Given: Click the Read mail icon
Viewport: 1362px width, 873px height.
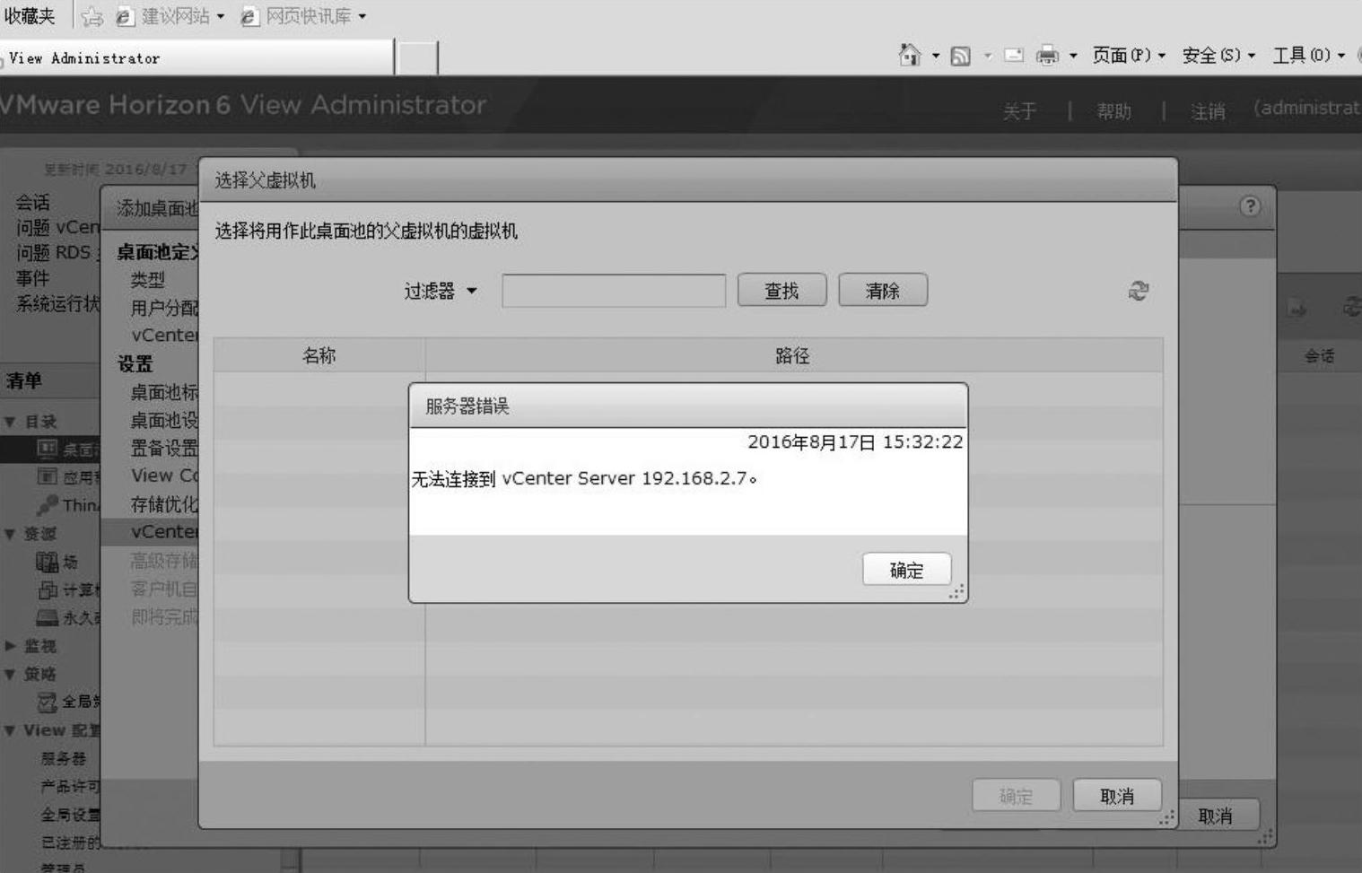Looking at the screenshot, I should (1014, 56).
